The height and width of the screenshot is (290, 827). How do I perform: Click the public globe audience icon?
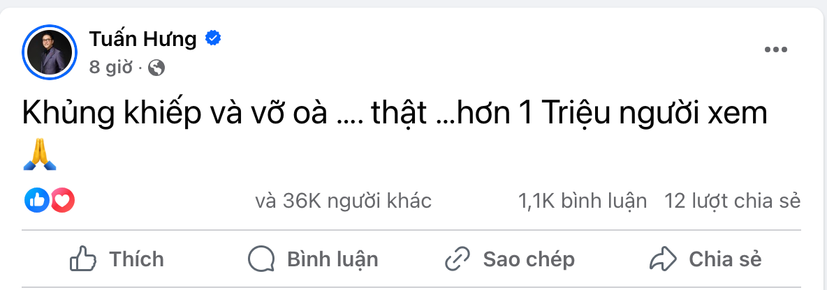coord(157,68)
